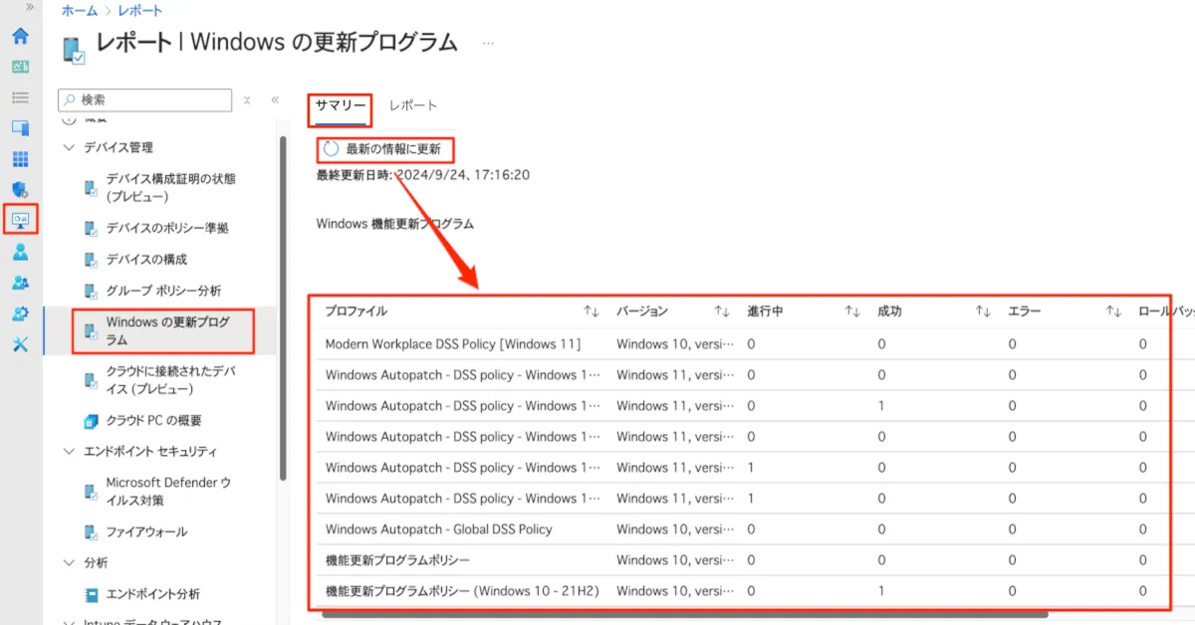Viewport: 1195px width, 625px height.
Task: Click the ホーム breadcrumb link
Action: tap(80, 11)
